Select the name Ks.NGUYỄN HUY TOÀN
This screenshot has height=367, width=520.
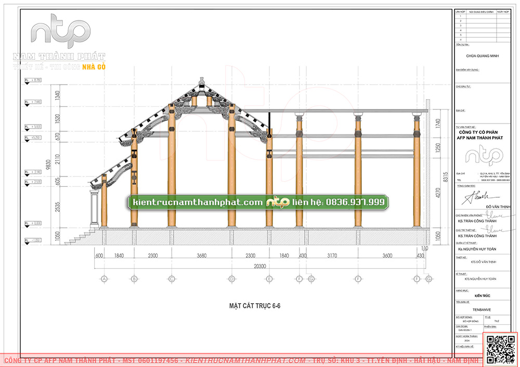click(x=477, y=249)
